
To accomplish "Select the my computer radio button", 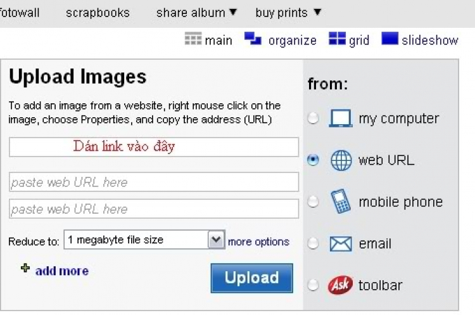I will pyautogui.click(x=313, y=118).
